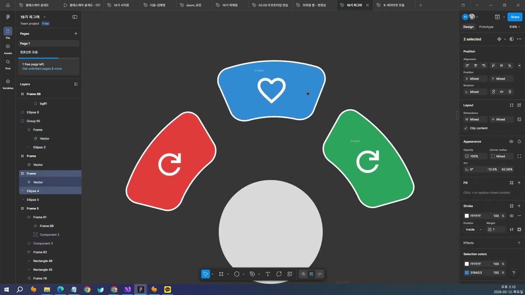Screen dimensions: 525x295
Task: Switch to the Design tab
Action: tap(468, 27)
